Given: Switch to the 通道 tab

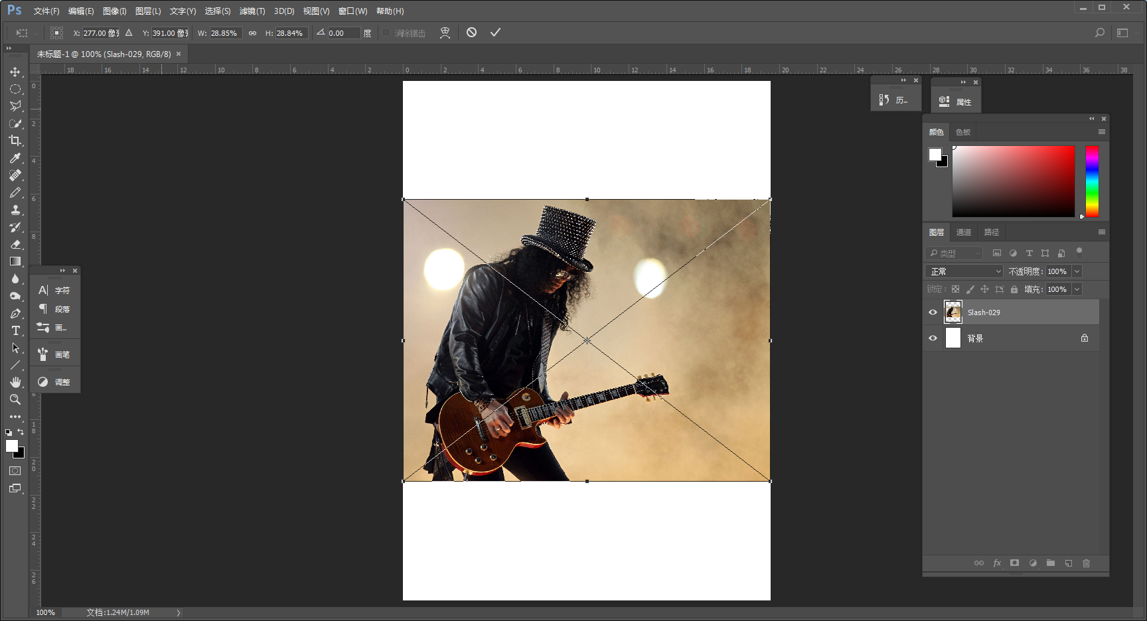Looking at the screenshot, I should [x=963, y=232].
